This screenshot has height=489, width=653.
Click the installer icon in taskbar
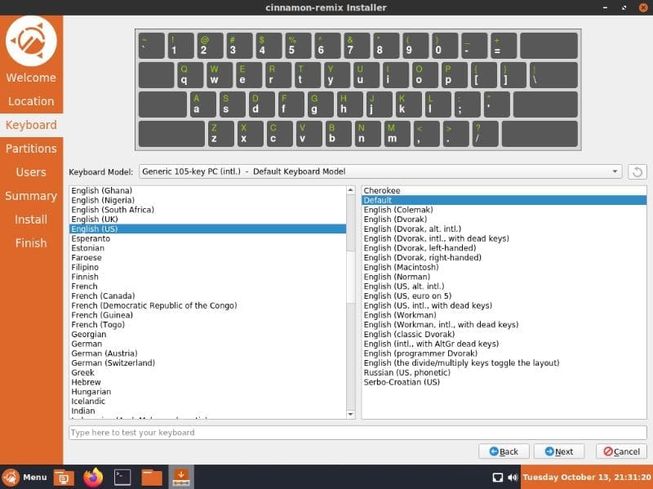point(181,478)
